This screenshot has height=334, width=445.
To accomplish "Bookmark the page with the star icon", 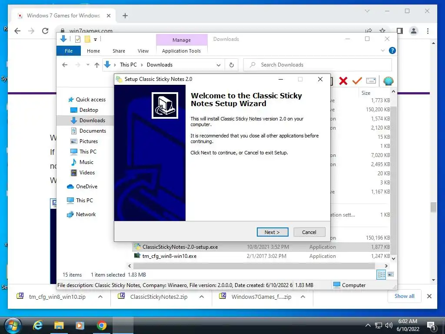I will click(382, 30).
